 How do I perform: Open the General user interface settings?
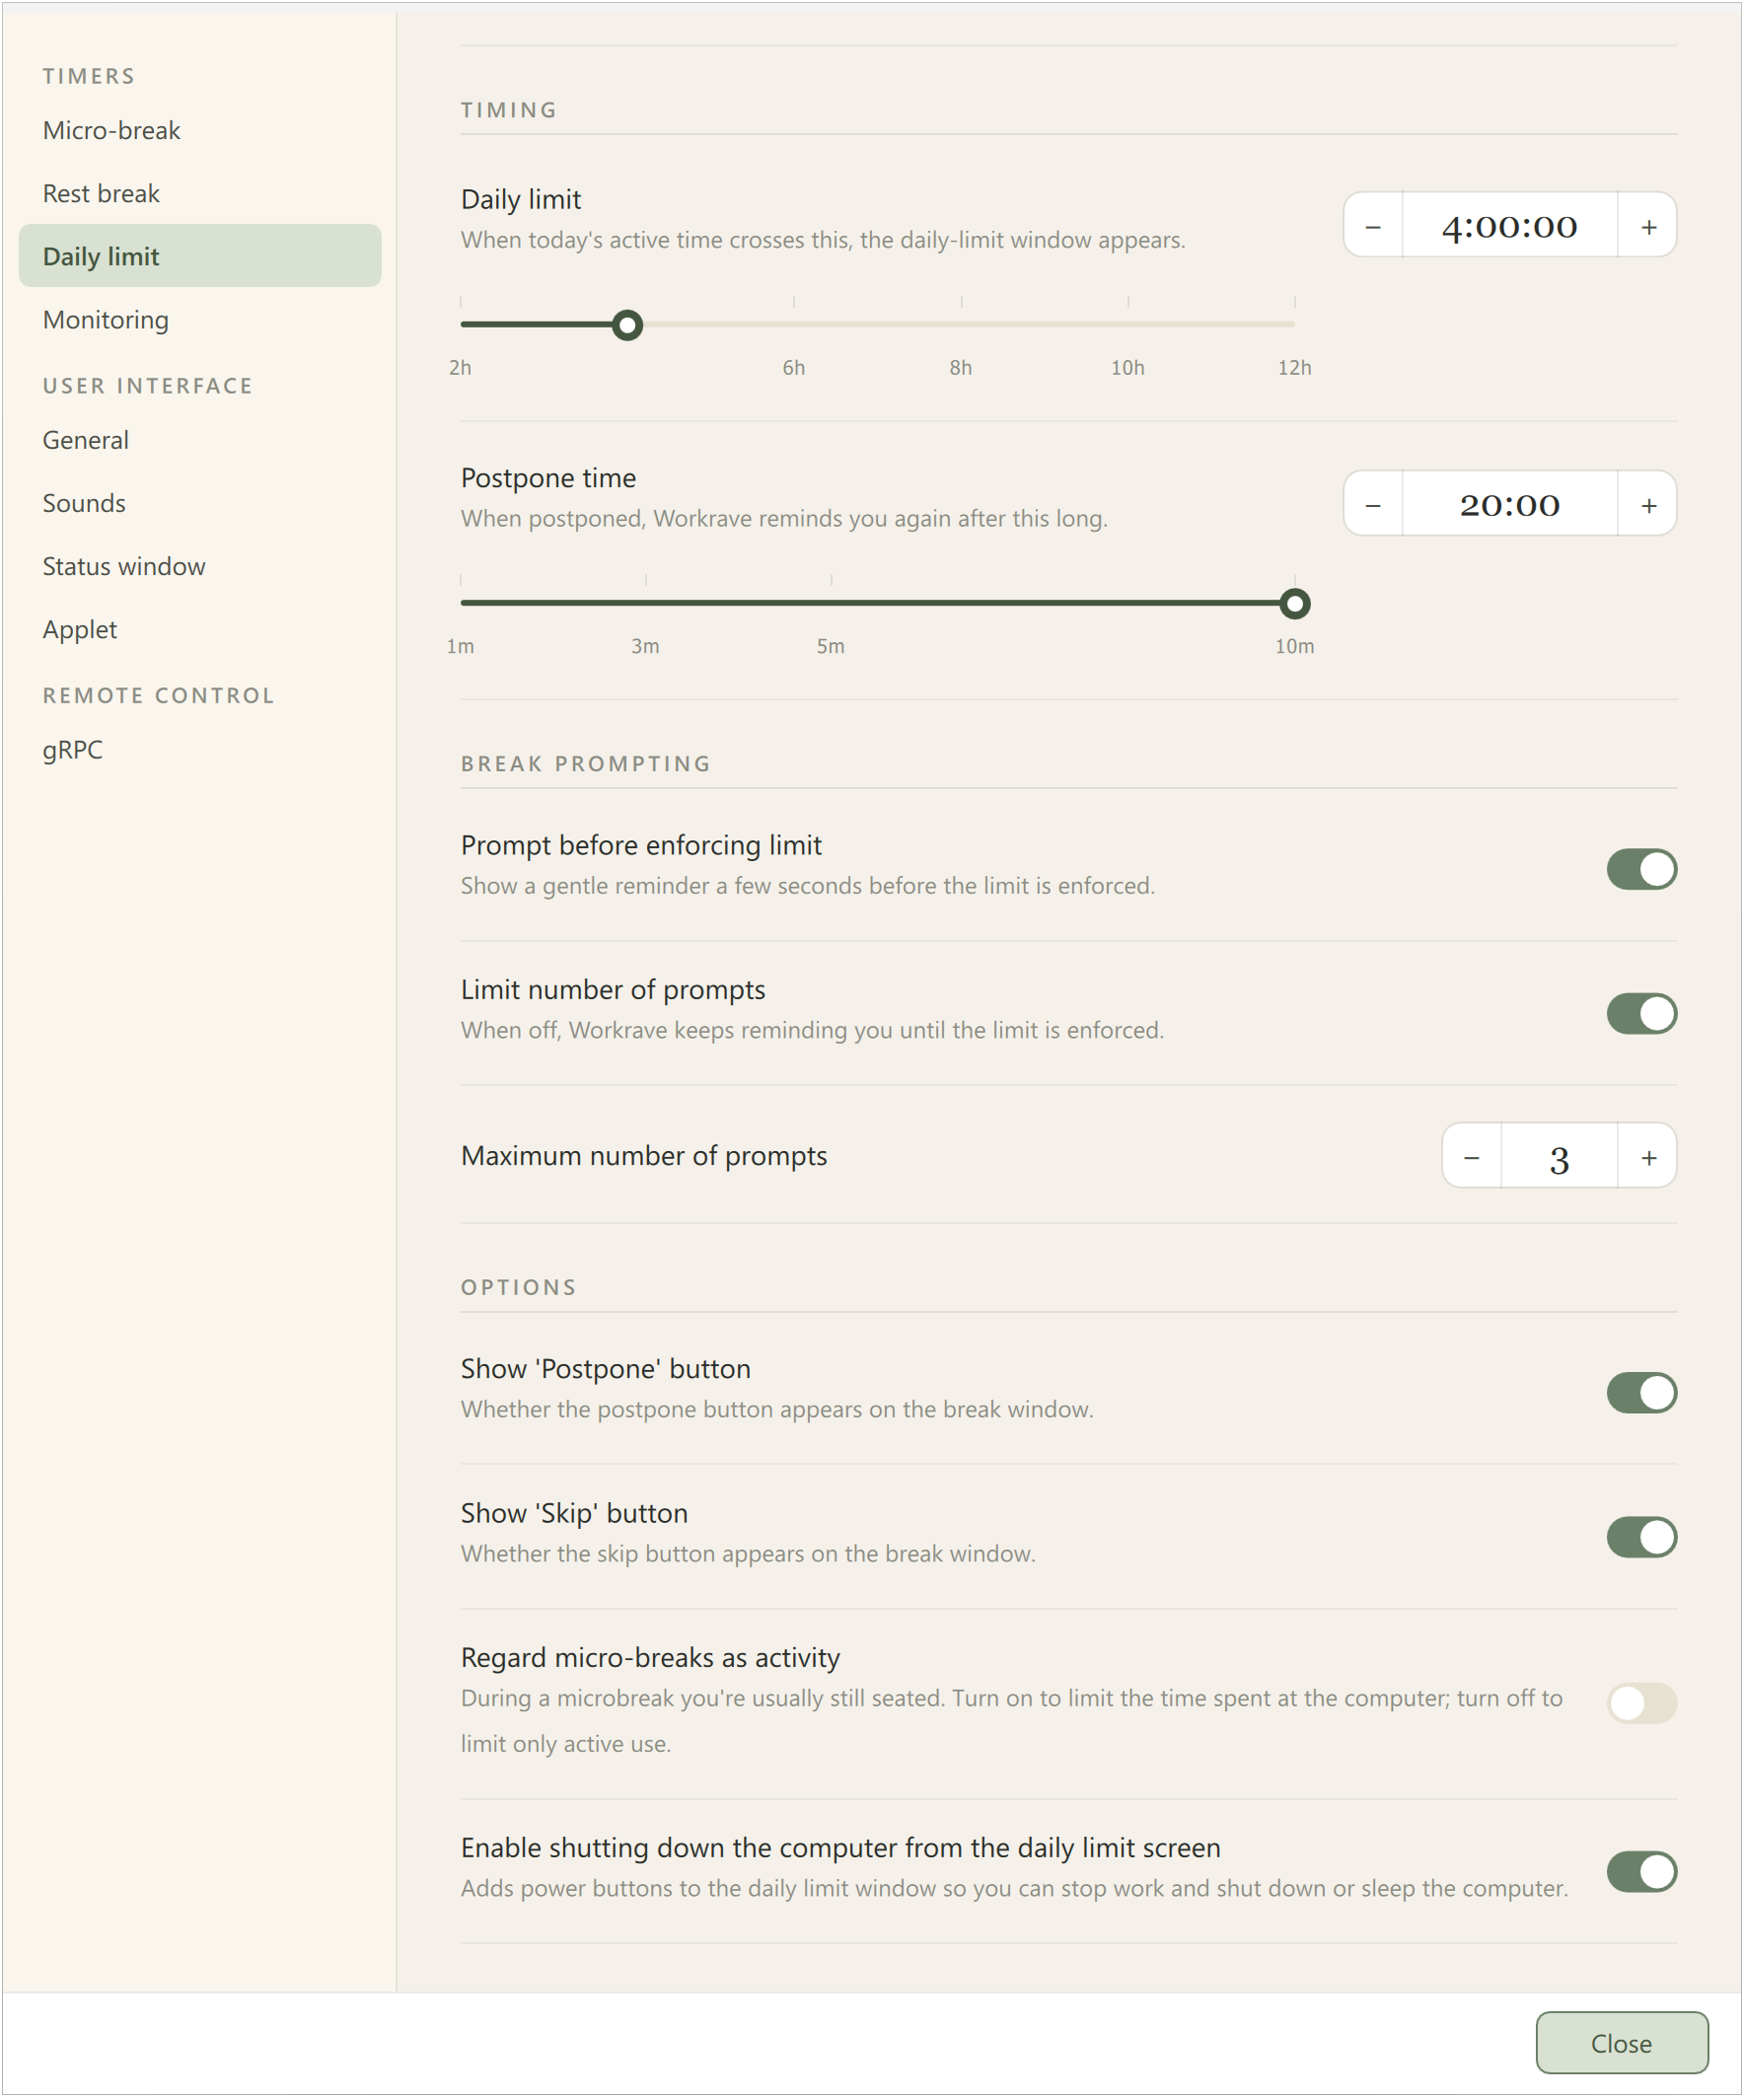[x=200, y=440]
